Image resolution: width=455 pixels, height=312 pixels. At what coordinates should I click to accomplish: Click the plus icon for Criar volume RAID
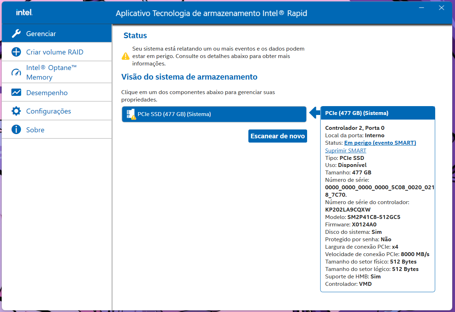pyautogui.click(x=16, y=52)
